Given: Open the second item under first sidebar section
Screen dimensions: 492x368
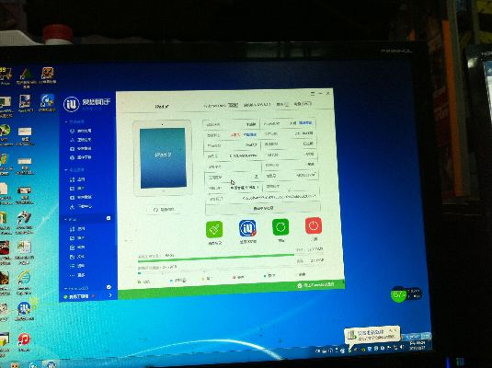Looking at the screenshot, I should pos(81,140).
